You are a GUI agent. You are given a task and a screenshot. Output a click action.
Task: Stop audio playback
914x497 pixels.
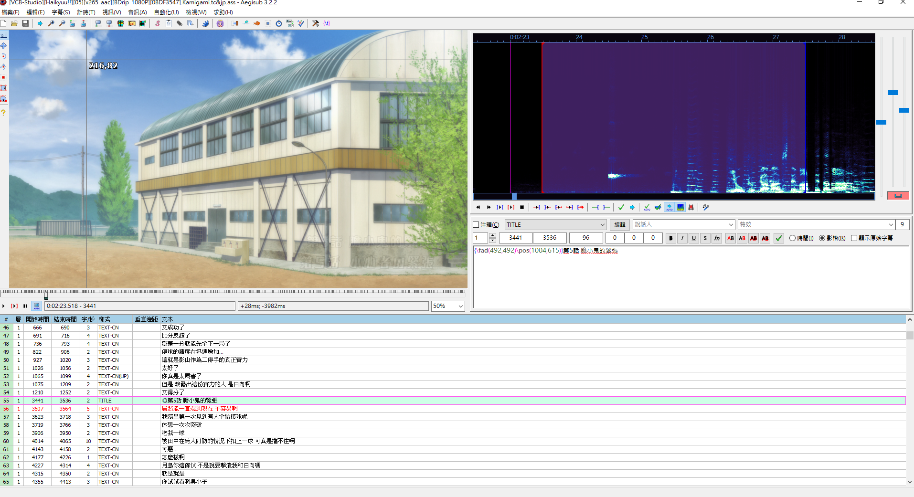(x=522, y=207)
